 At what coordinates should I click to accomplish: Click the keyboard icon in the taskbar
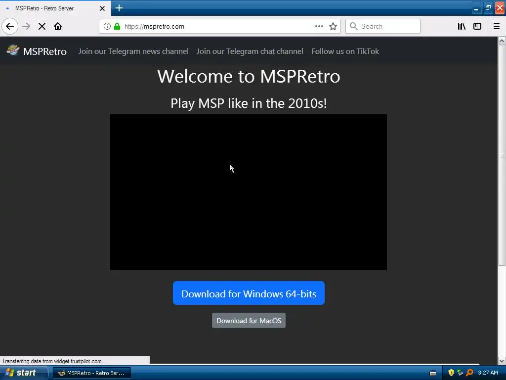click(x=433, y=373)
